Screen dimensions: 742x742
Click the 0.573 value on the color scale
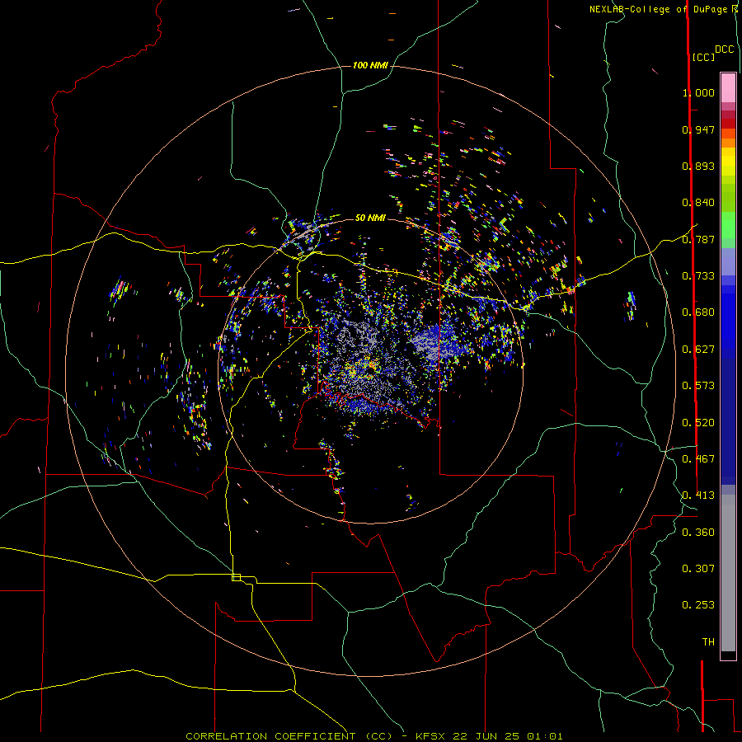tap(698, 386)
